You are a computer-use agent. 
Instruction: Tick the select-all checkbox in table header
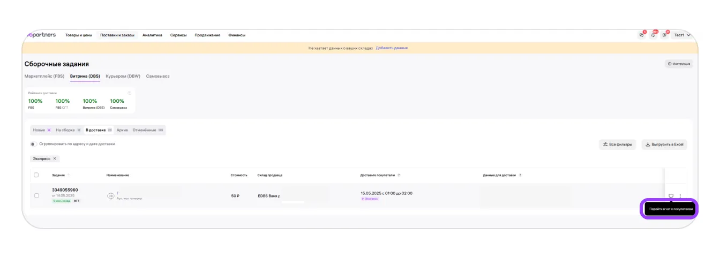(x=36, y=175)
